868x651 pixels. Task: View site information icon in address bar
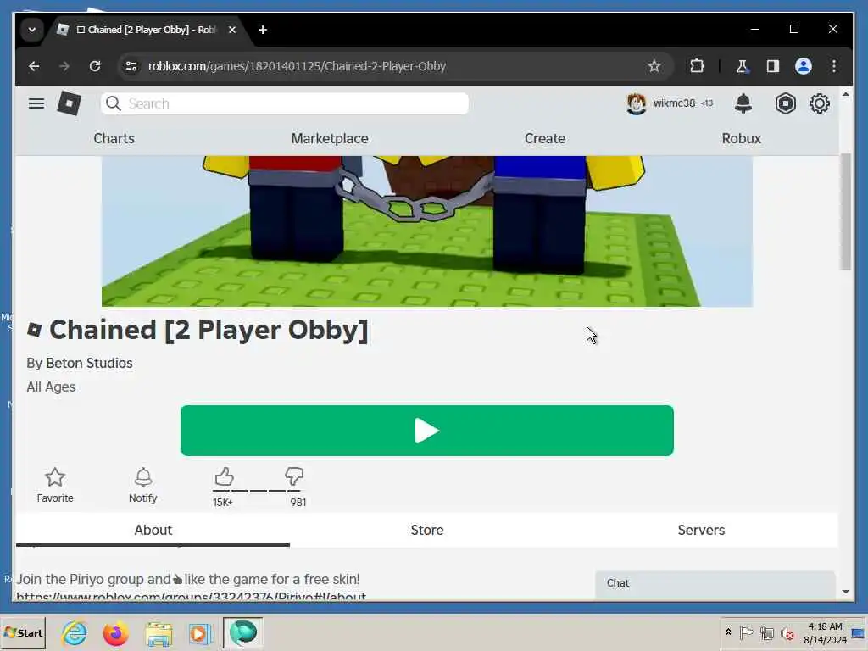[x=131, y=66]
